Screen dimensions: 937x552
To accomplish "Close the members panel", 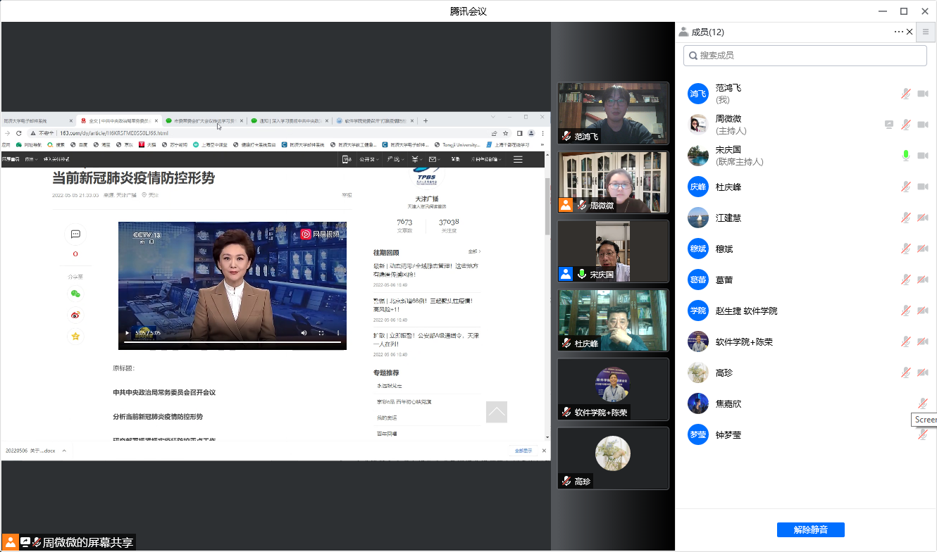I will (x=910, y=32).
